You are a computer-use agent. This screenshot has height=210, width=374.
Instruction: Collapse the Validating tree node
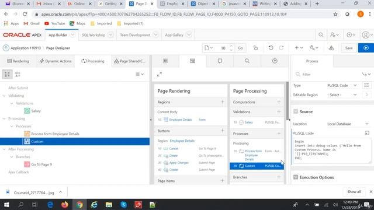point(4,96)
